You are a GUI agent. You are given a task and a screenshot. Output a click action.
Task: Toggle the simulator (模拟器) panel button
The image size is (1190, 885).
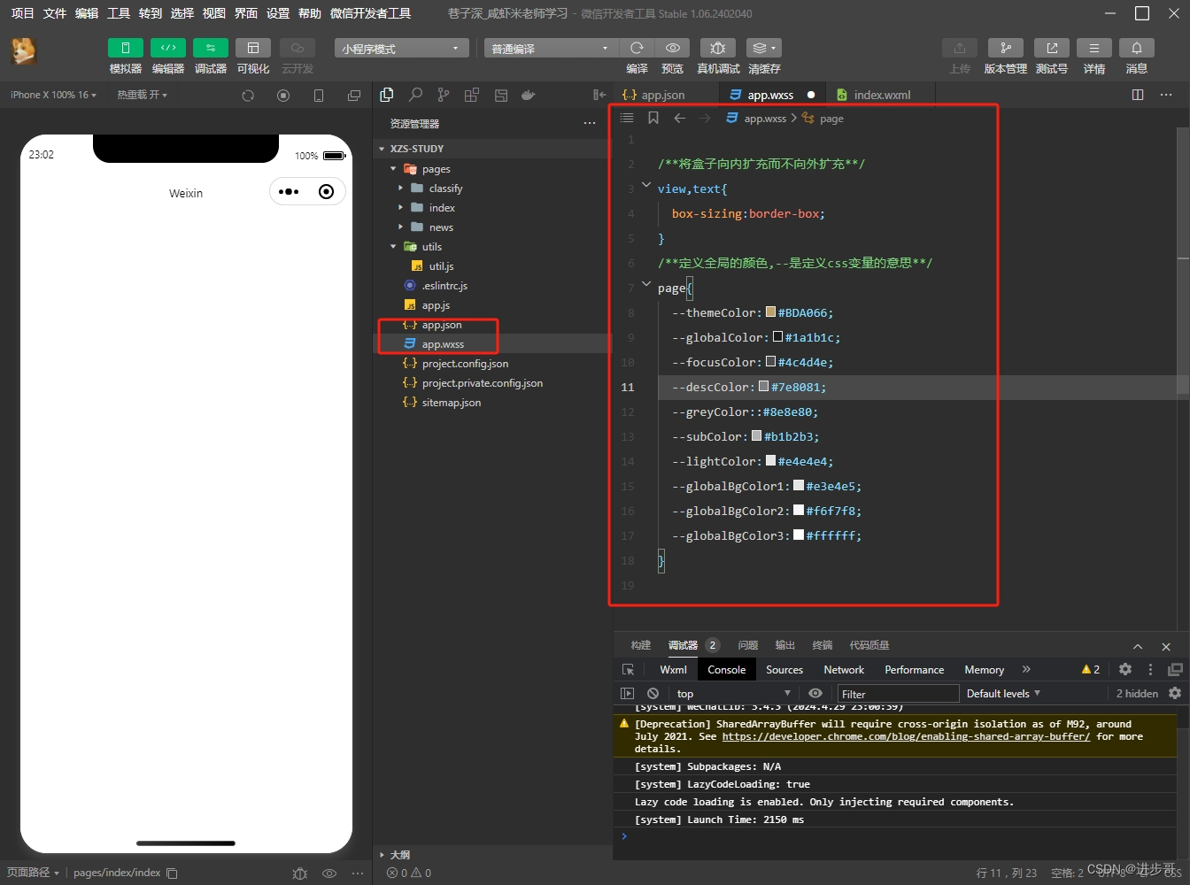tap(125, 48)
